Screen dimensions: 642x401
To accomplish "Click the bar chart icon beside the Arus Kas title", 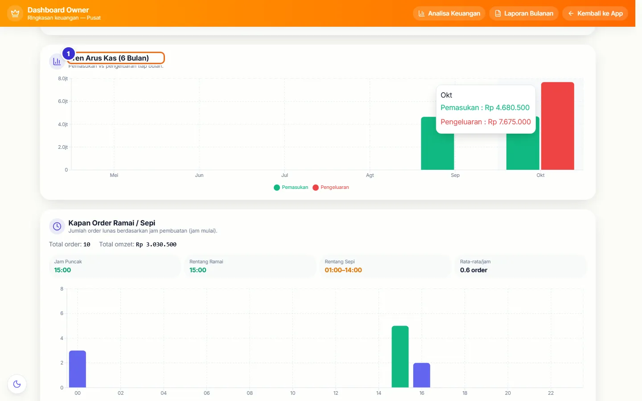I will [x=57, y=61].
